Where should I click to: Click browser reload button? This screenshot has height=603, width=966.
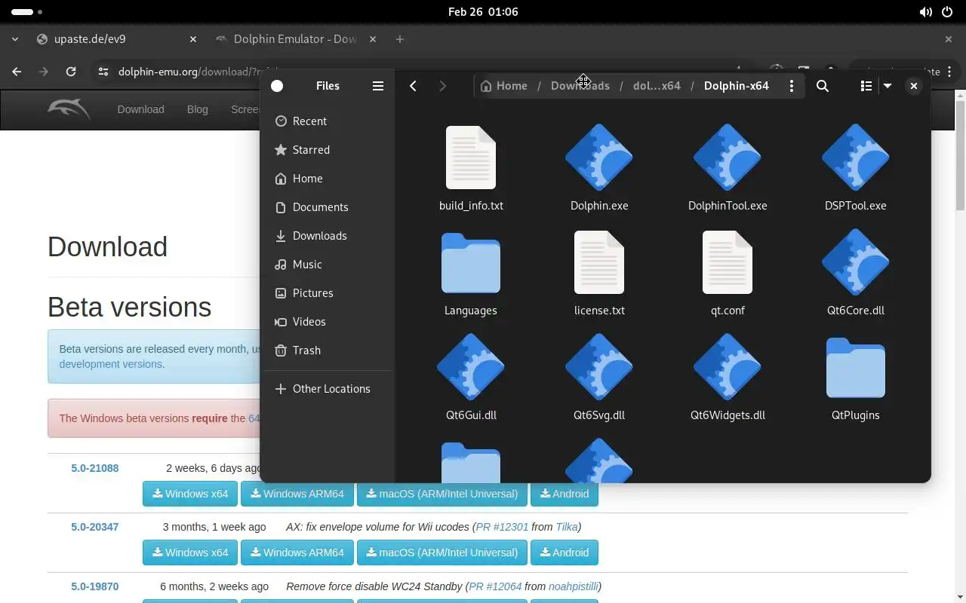point(71,72)
